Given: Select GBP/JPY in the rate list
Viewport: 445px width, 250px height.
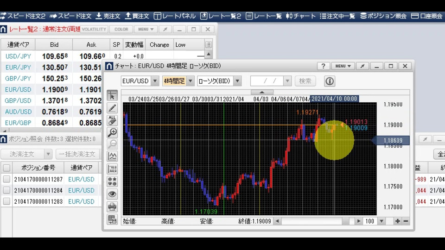Looking at the screenshot, I should pyautogui.click(x=18, y=78).
